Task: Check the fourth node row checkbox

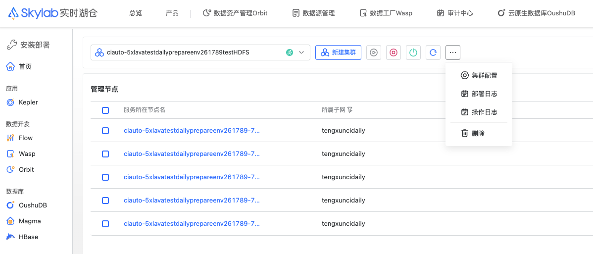Action: point(105,200)
